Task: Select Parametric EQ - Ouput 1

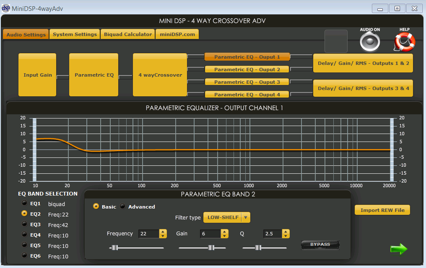Action: click(247, 57)
